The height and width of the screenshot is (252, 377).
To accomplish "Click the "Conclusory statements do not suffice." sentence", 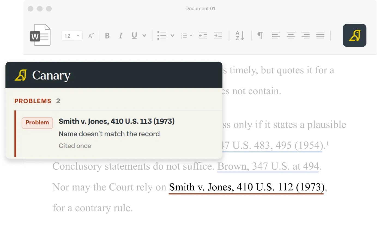I will 134,166.
